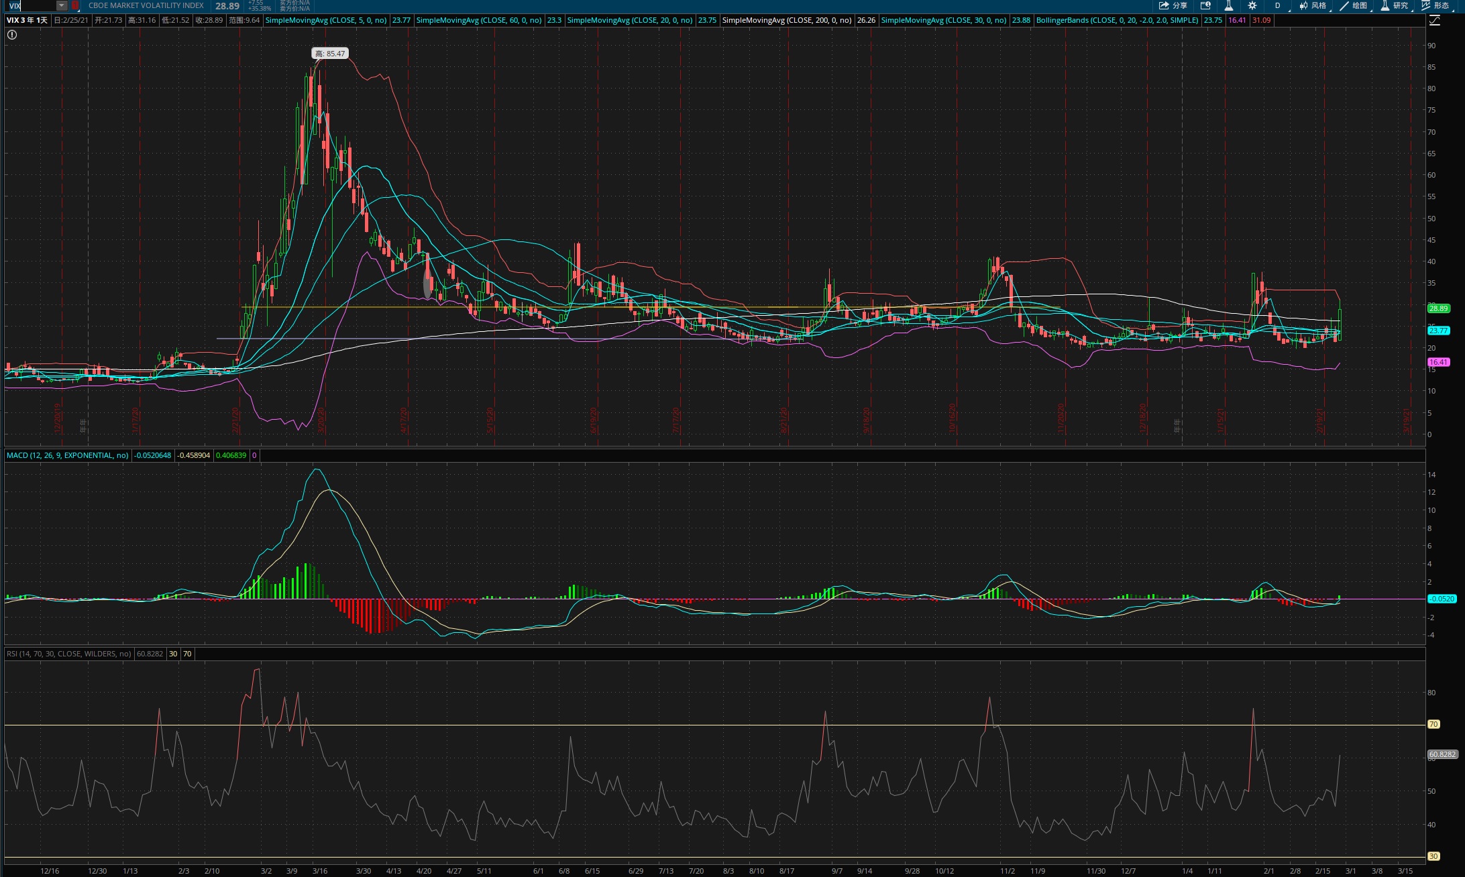Click the SimpleMovingAvg 200 label
The image size is (1465, 877).
(x=786, y=20)
